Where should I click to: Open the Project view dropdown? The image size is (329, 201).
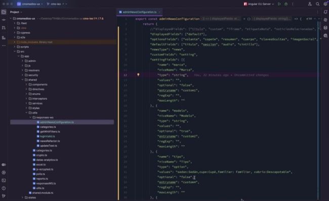pos(16,12)
